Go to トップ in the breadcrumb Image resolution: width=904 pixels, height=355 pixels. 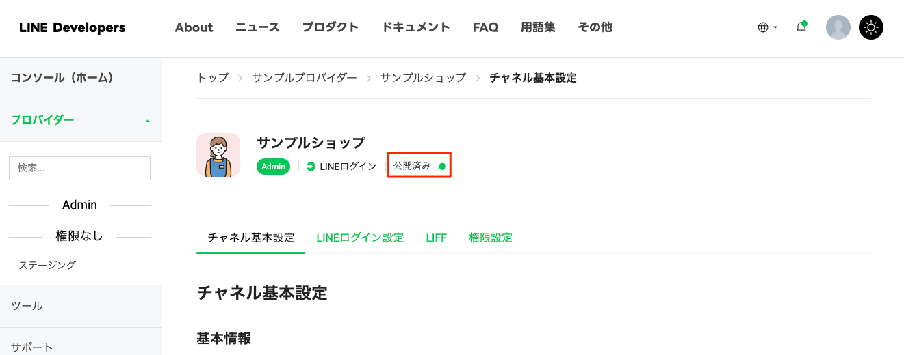click(x=213, y=78)
